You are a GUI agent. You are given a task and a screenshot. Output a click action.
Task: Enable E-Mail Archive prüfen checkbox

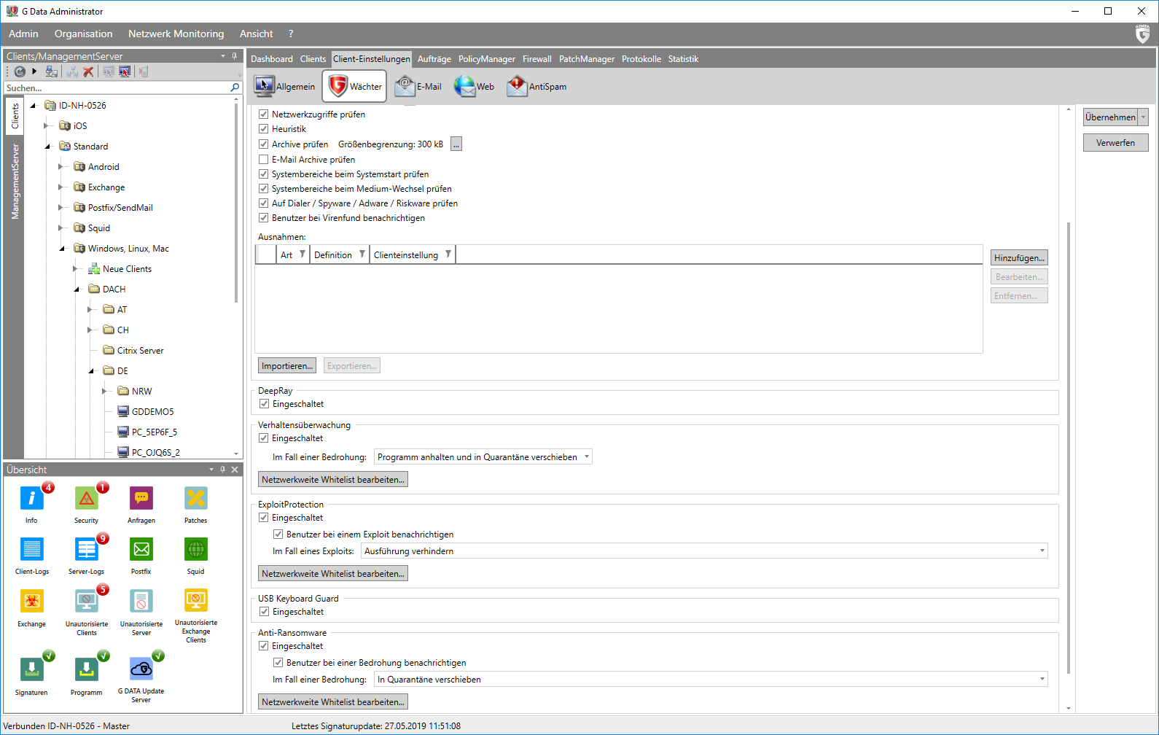click(x=264, y=160)
